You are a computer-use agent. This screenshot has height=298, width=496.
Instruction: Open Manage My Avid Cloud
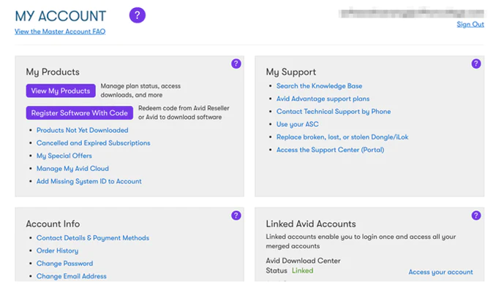pyautogui.click(x=72, y=169)
